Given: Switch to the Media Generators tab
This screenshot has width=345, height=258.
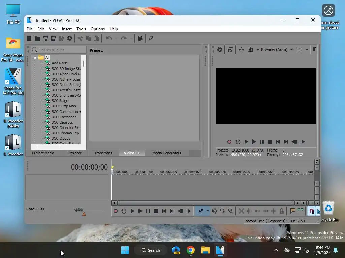Looking at the screenshot, I should click(166, 153).
